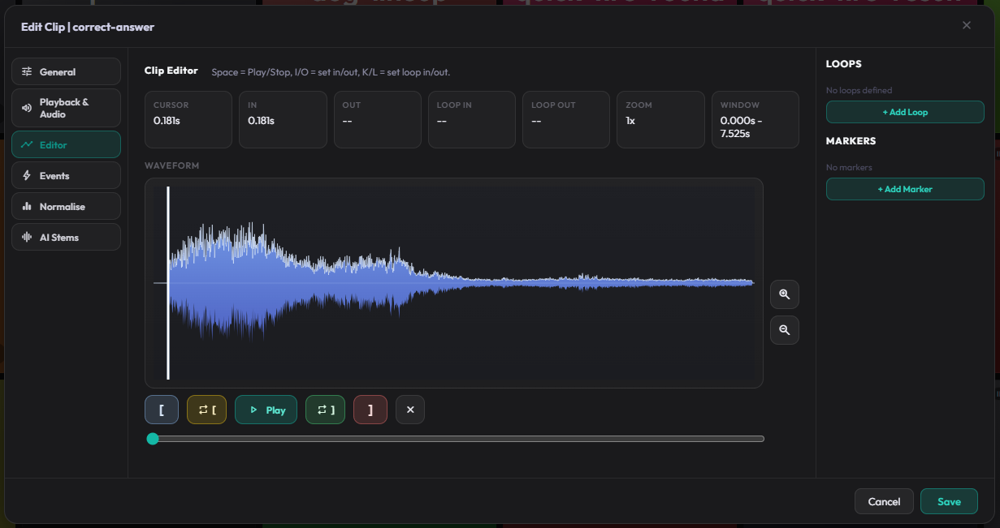This screenshot has width=1000, height=528.
Task: Click the LOOP IN value box
Action: click(x=472, y=119)
